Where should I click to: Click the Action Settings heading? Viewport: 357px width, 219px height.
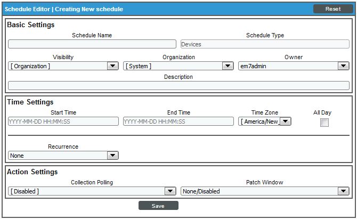32,172
